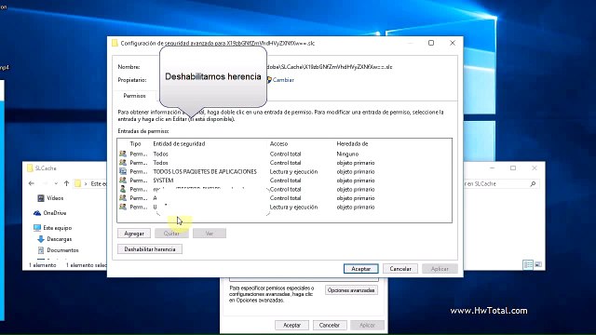Image resolution: width=596 pixels, height=335 pixels.
Task: Open Descargas in the Explorer sidebar
Action: 60,239
